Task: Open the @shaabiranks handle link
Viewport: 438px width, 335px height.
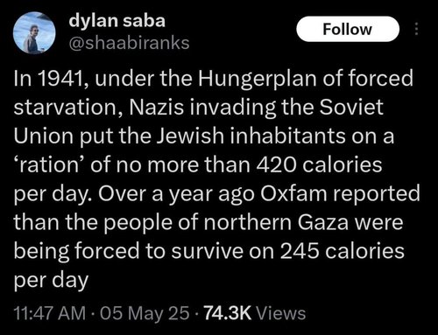Action: coord(129,43)
